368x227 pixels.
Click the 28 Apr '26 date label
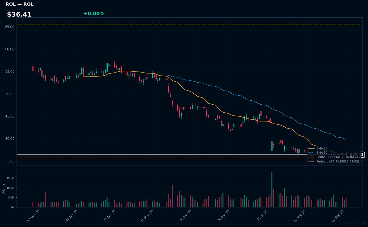click(x=110, y=216)
